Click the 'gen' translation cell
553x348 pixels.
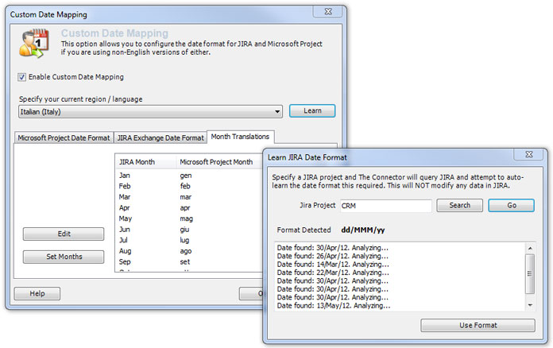click(186, 176)
